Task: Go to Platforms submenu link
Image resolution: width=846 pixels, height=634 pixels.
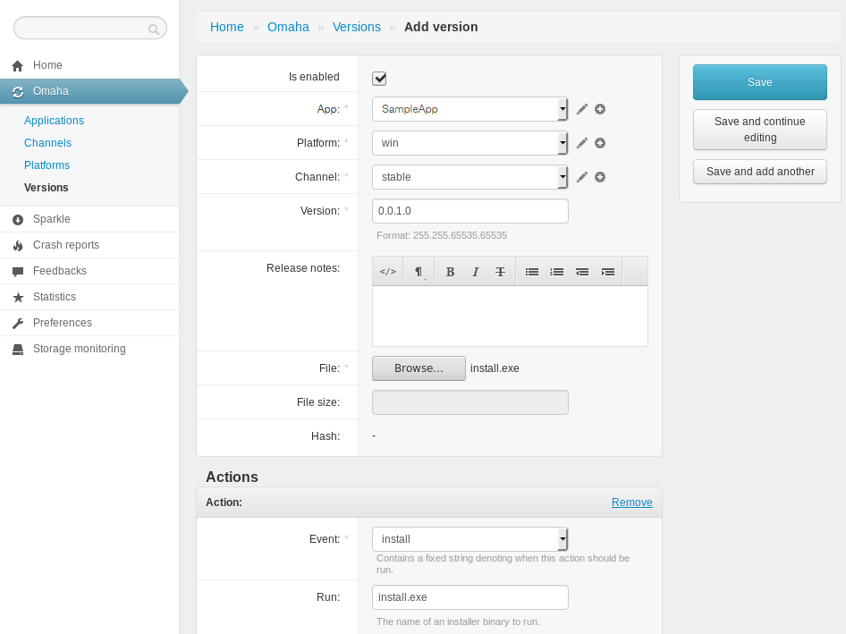Action: (x=47, y=165)
